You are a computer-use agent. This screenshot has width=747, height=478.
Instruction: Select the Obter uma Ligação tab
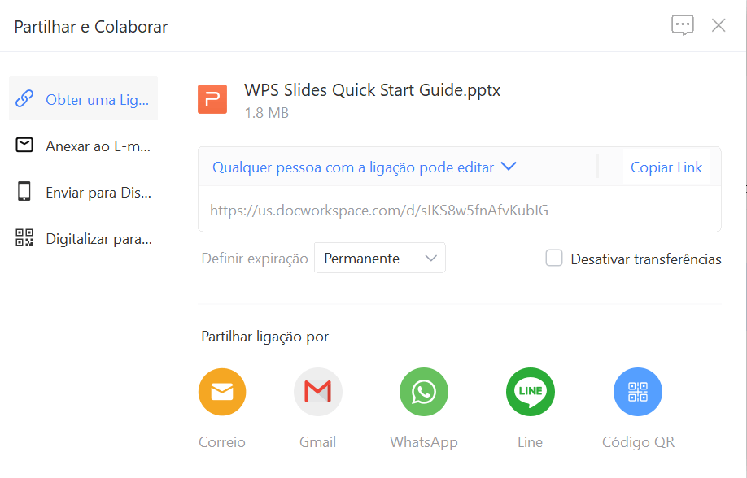pos(83,99)
